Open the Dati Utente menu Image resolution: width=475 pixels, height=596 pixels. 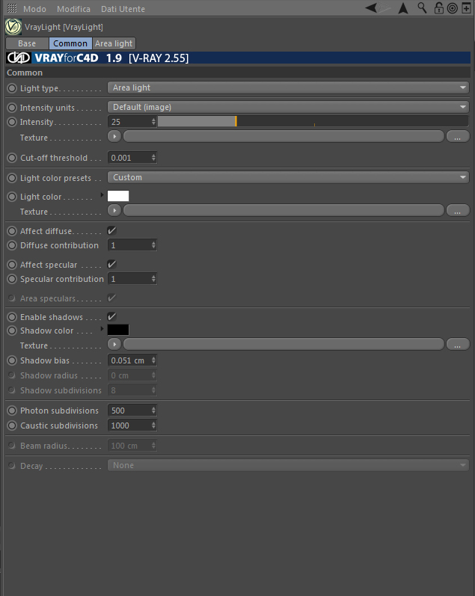pos(123,9)
